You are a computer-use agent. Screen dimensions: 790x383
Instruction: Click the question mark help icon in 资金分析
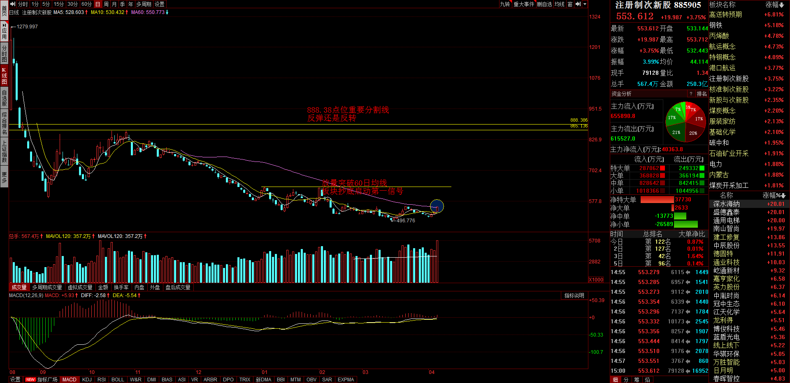tap(691, 94)
